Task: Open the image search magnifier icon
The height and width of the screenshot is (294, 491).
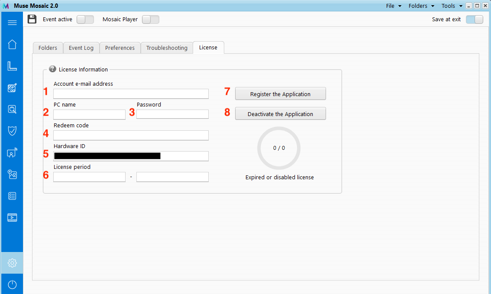Action: tap(12, 109)
